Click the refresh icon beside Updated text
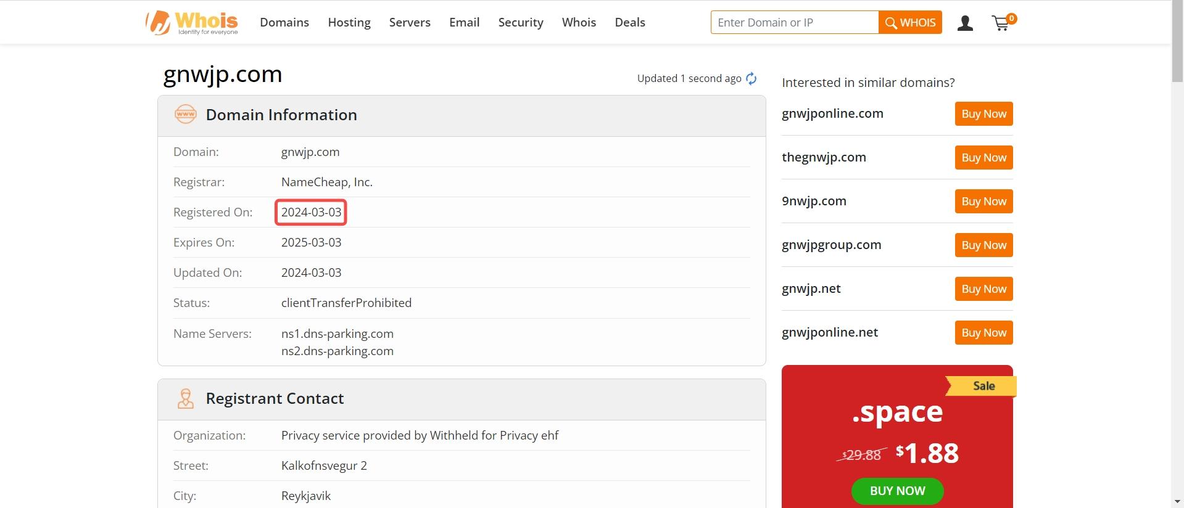The image size is (1184, 508). point(751,78)
